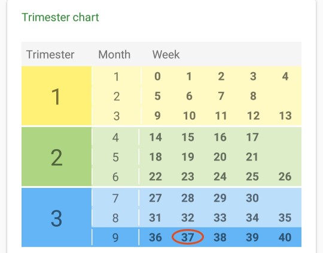Image resolution: width=323 pixels, height=253 pixels.
Task: Click month 9 in the chart
Action: tap(115, 237)
